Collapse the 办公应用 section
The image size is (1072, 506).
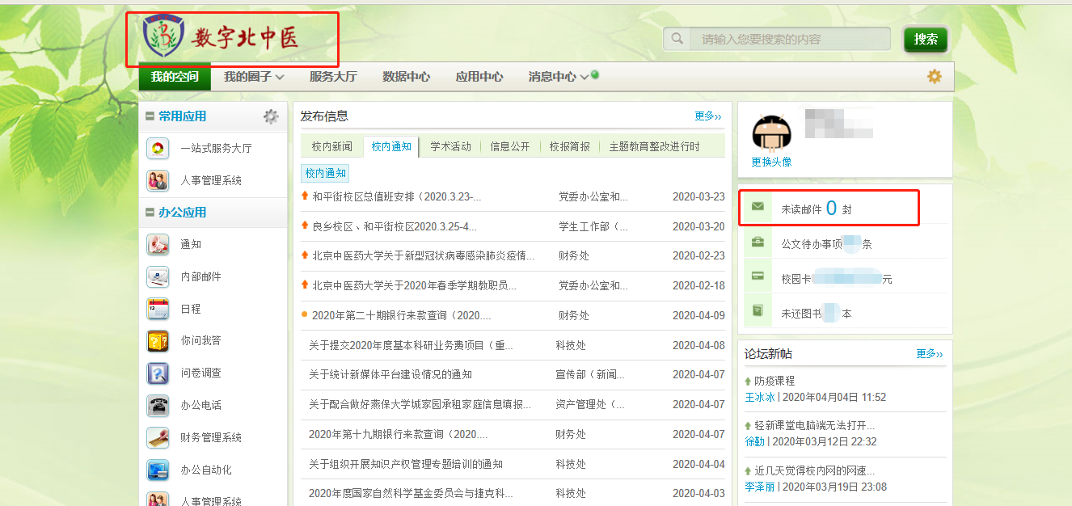click(150, 213)
